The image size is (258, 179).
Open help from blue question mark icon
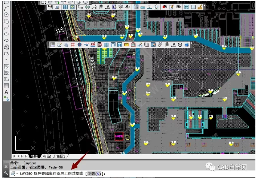click(x=187, y=45)
